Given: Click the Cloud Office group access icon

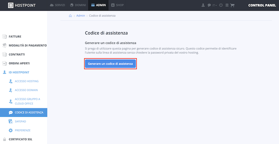Looking at the screenshot, I should (10, 101).
